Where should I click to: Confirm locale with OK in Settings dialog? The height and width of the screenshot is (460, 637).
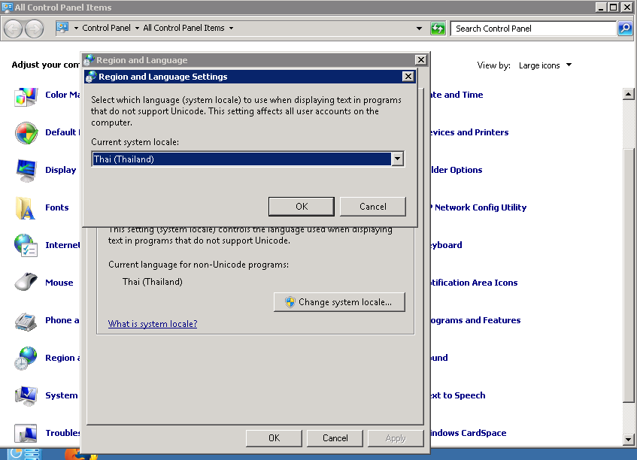(x=301, y=207)
